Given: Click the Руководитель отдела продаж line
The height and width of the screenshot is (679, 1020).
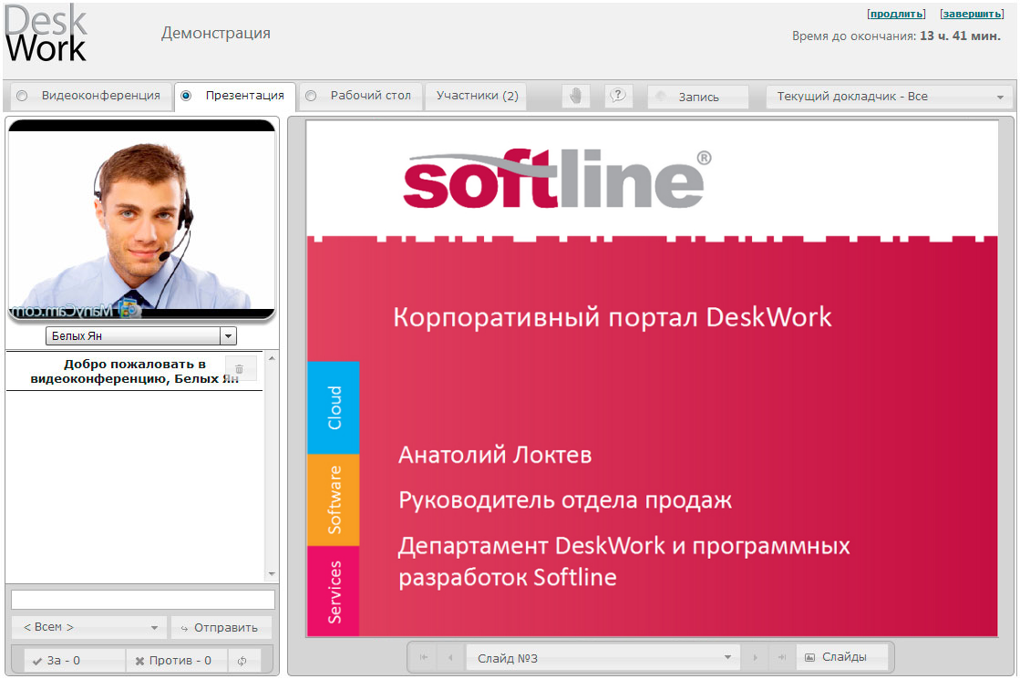Looking at the screenshot, I should [565, 500].
